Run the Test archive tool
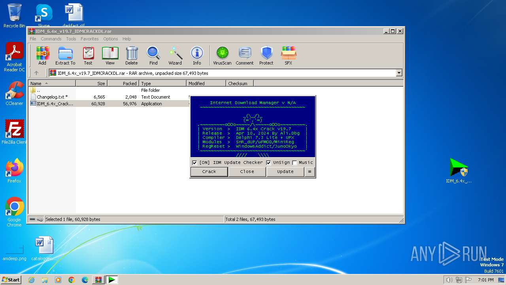 (88, 56)
